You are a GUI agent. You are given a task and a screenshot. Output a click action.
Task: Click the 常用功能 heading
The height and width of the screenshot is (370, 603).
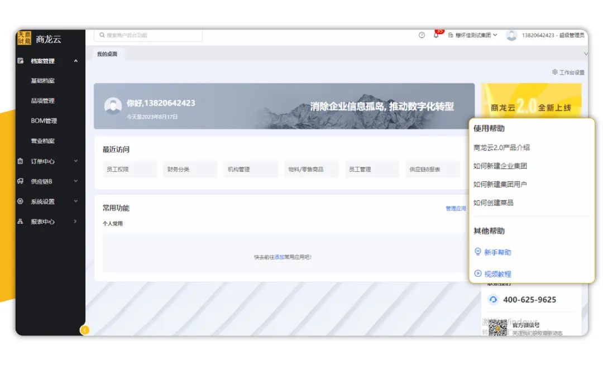point(116,208)
